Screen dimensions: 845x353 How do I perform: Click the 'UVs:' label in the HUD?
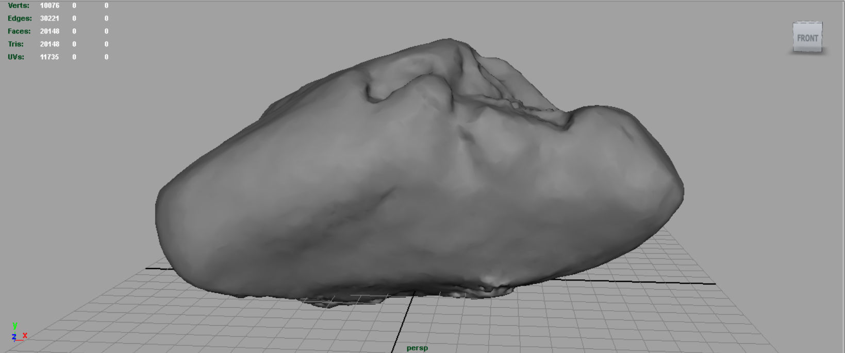pyautogui.click(x=16, y=57)
